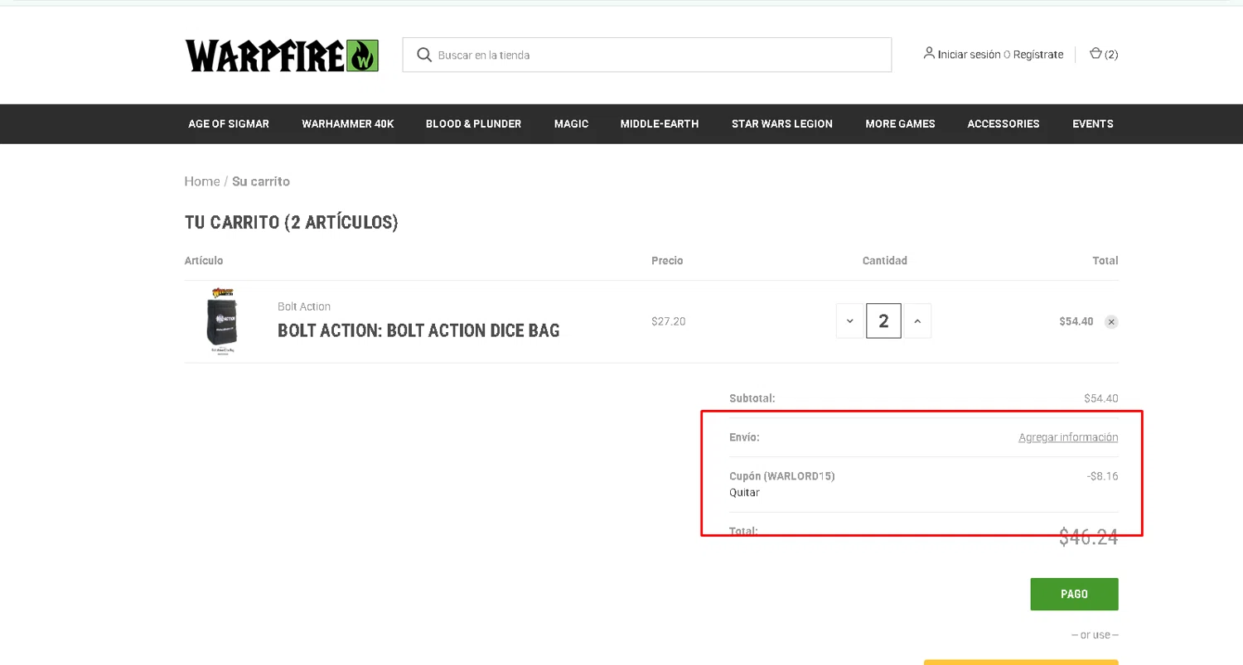This screenshot has width=1243, height=665.
Task: Open the Magic menu
Action: coord(571,123)
